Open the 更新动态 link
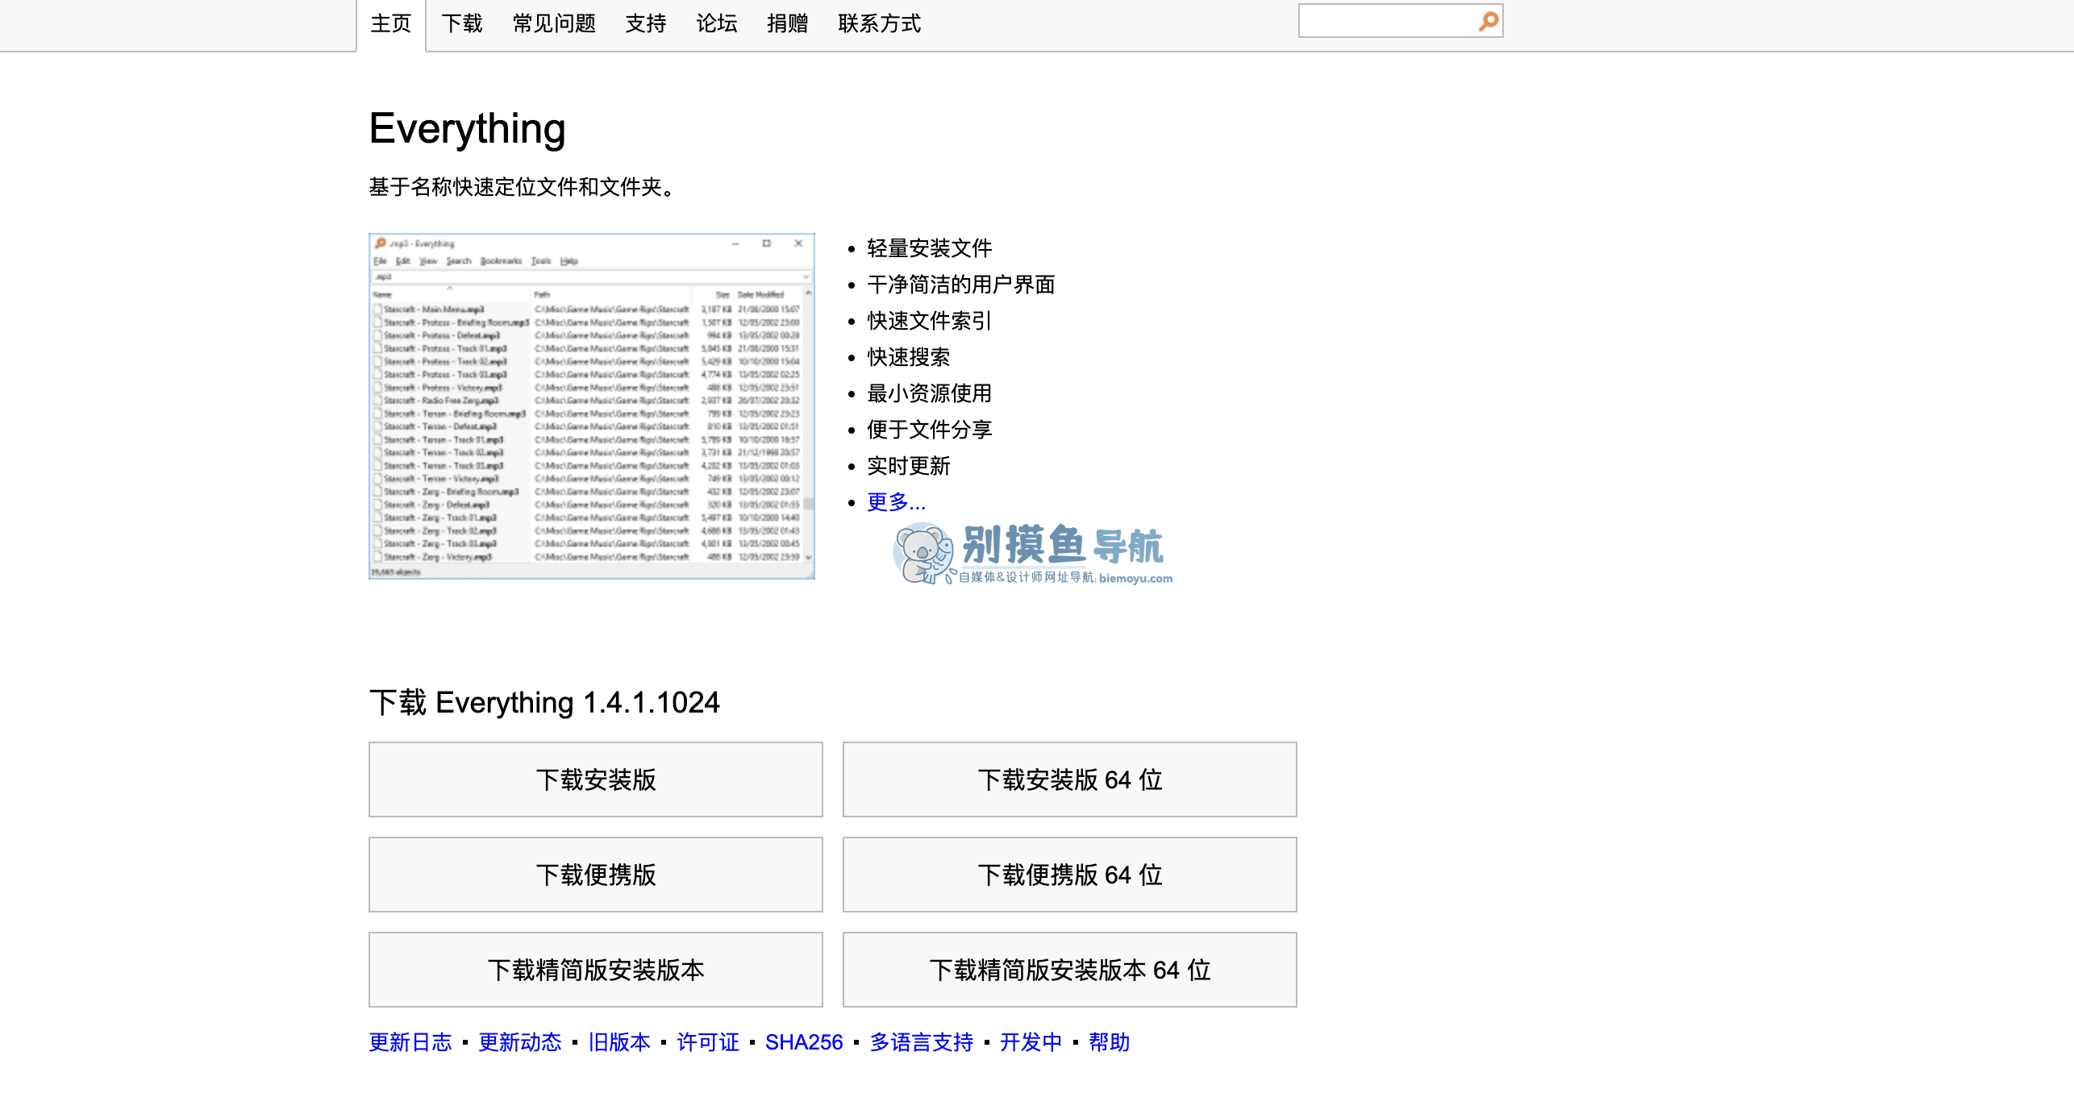 click(x=520, y=1042)
